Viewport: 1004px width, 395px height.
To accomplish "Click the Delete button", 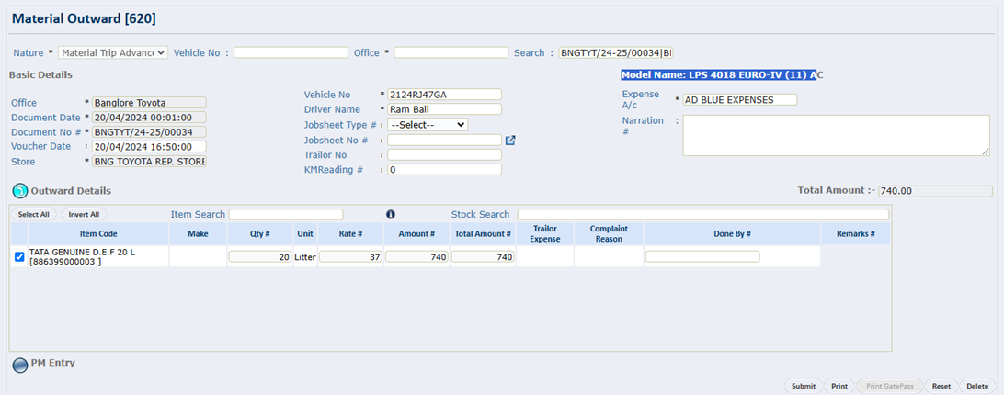I will (x=976, y=387).
